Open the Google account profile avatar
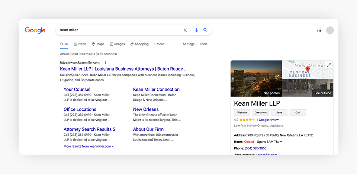This screenshot has width=357, height=174. tap(330, 30)
